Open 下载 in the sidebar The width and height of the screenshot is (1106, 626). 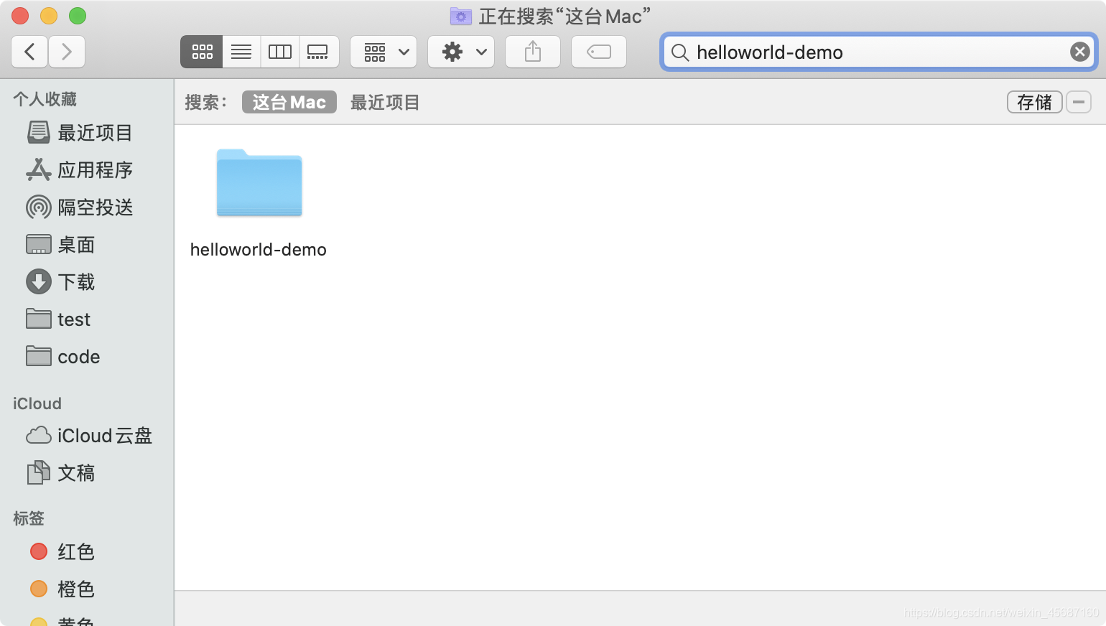tap(61, 282)
